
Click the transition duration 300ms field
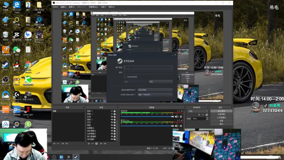pos(199,118)
